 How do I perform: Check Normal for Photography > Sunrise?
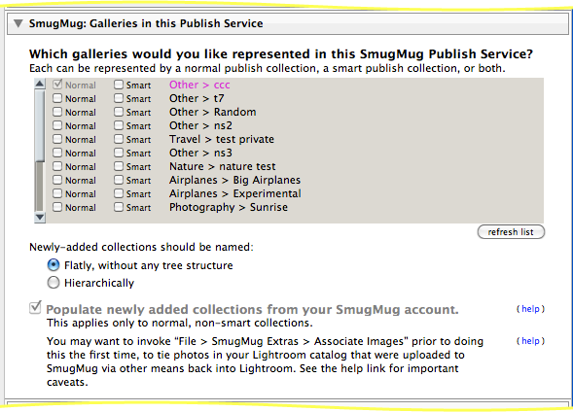tap(57, 207)
